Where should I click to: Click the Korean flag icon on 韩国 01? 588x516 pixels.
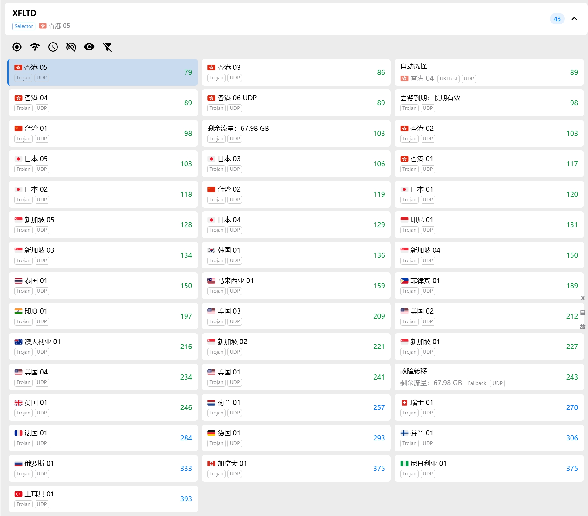pyautogui.click(x=211, y=250)
